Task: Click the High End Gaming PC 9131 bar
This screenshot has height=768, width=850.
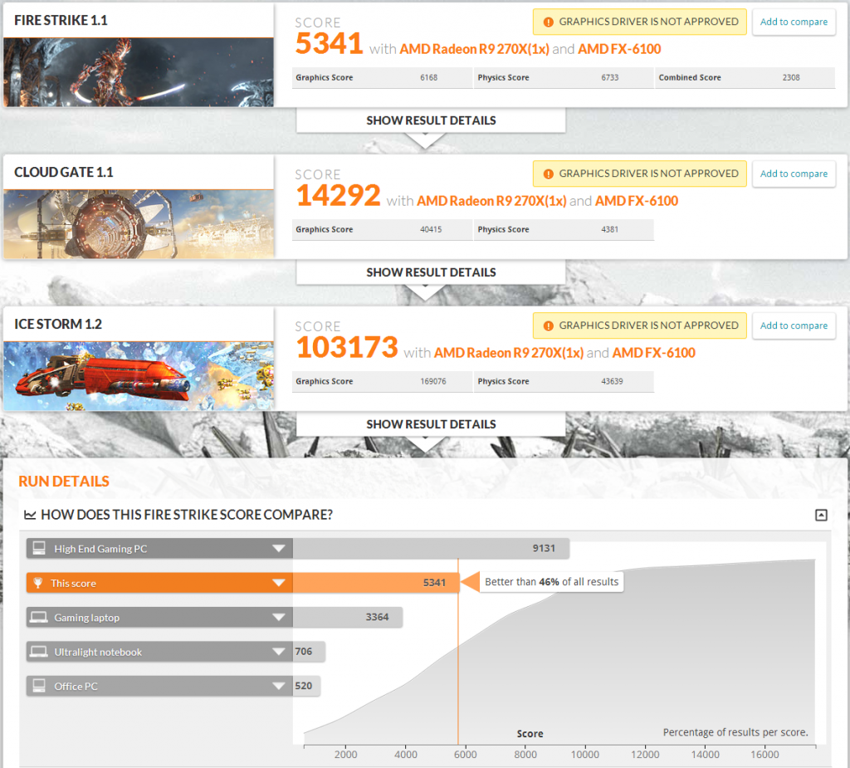Action: [431, 548]
